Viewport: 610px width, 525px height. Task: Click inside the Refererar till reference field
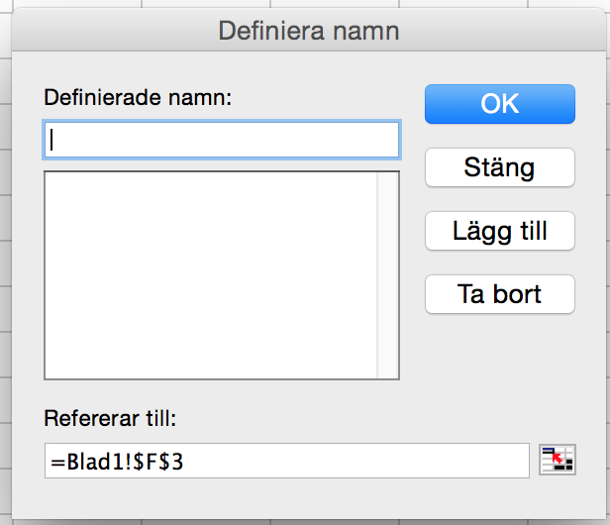[287, 461]
